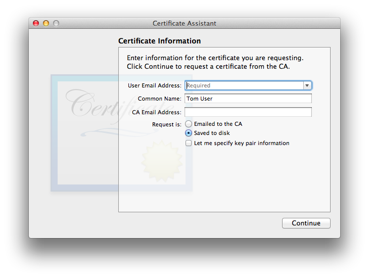Click the Common Name field
The image size is (369, 278).
click(x=248, y=99)
